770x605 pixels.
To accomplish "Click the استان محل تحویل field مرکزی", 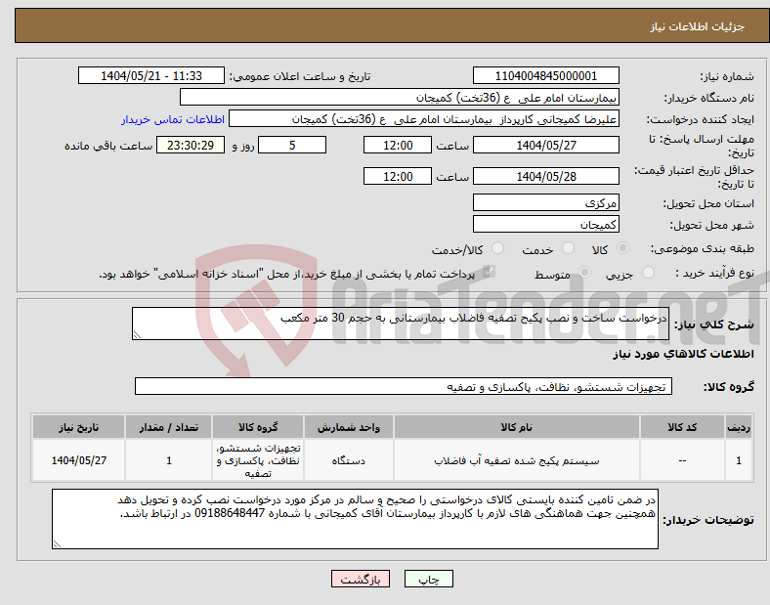I will [545, 202].
